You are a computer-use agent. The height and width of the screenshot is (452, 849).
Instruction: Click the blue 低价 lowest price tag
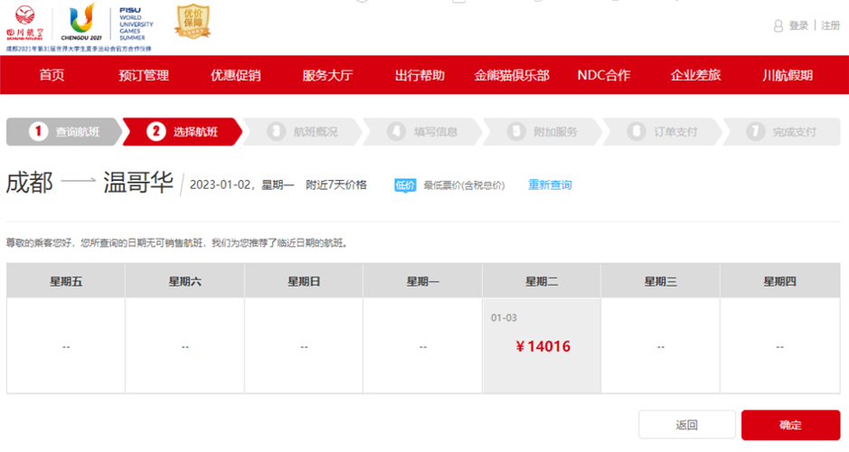[x=405, y=185]
